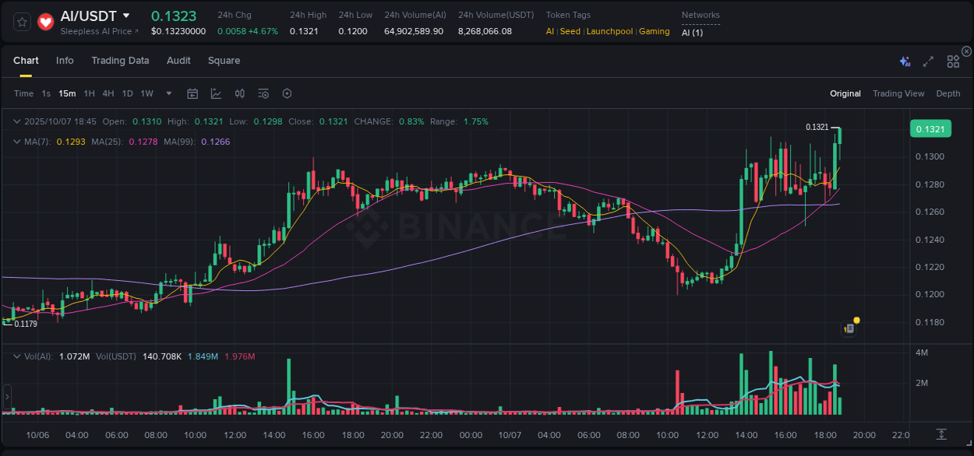Open the extra timeframe dropdown arrow

168,93
